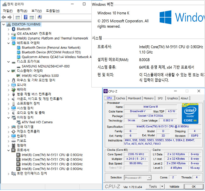Select the 모니터 monitor icon
Screen dimensions: 205x191
(x=13, y=85)
